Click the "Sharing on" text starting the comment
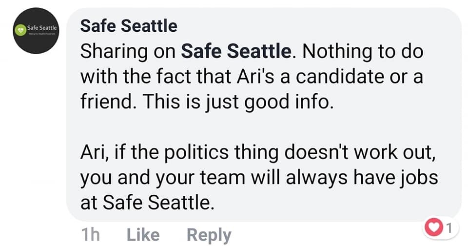 (128, 52)
